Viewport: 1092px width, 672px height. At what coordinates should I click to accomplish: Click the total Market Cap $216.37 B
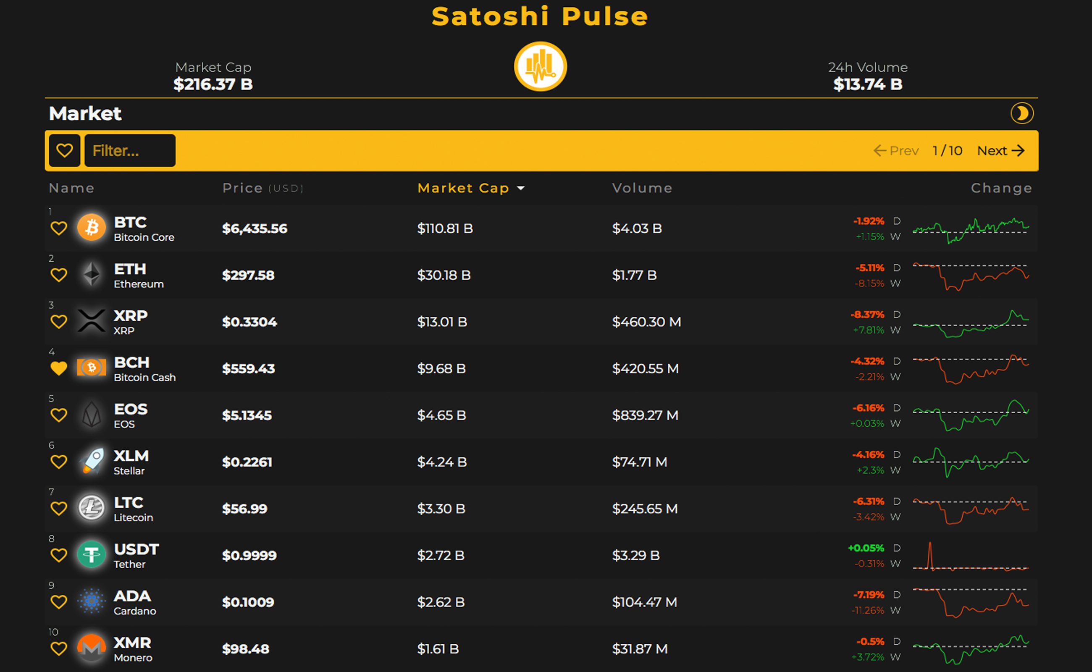pyautogui.click(x=213, y=84)
